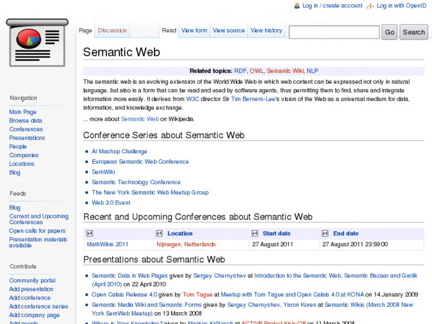Image resolution: width=432 pixels, height=324 pixels.
Task: Click Log in with OpenID link
Action: (402, 5)
